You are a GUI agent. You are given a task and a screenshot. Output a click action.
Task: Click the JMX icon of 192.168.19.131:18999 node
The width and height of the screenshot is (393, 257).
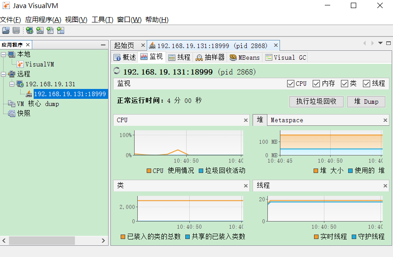pos(29,94)
